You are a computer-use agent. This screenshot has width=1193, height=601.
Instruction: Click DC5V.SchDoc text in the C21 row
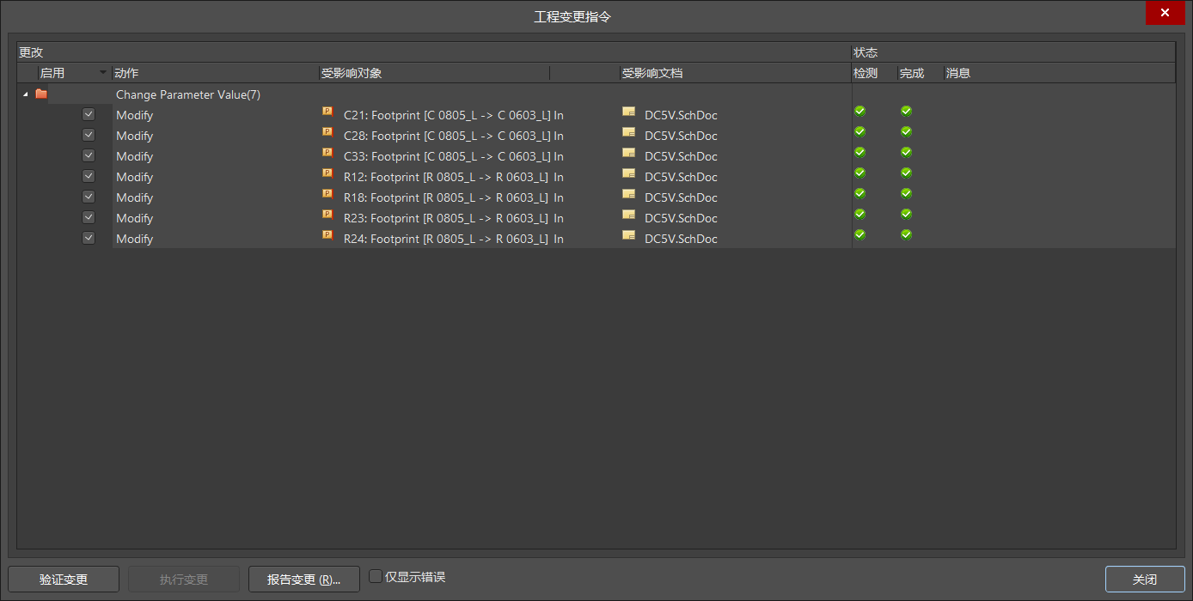coord(681,115)
